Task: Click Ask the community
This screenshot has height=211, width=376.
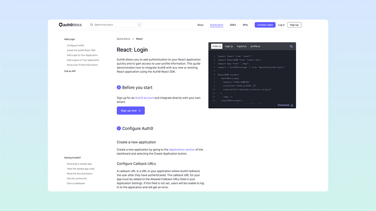Action: 77,179
